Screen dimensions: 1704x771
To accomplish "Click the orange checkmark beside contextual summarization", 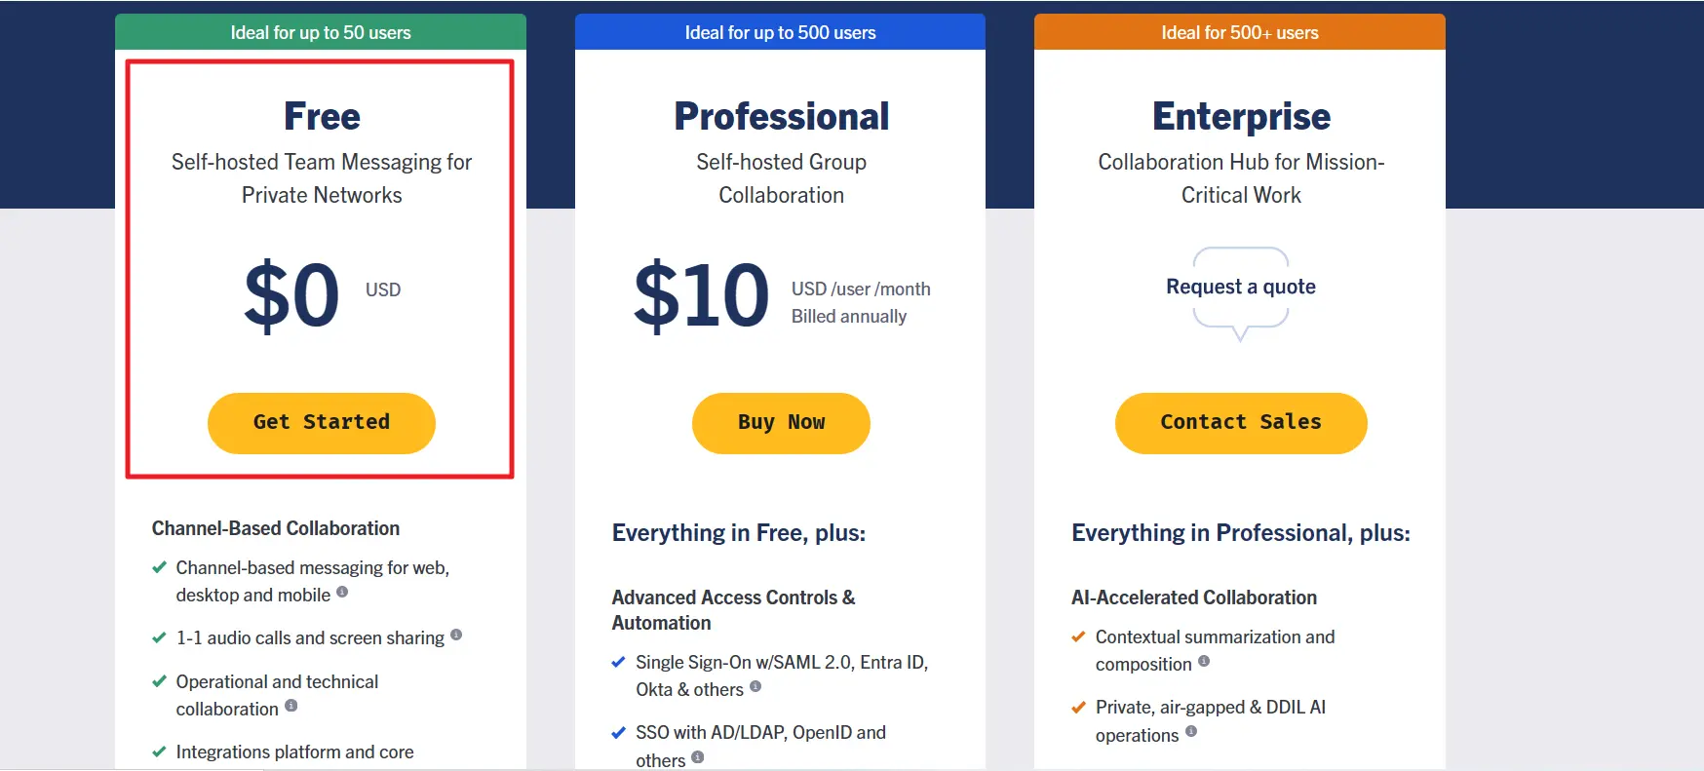I will tap(1078, 636).
